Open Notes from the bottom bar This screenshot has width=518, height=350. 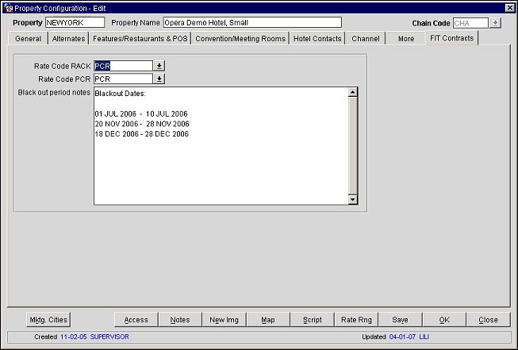click(180, 320)
